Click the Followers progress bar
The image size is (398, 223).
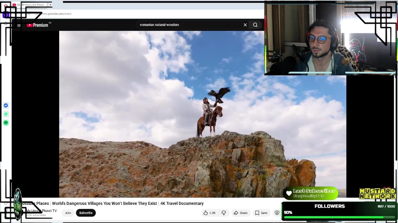click(x=339, y=217)
